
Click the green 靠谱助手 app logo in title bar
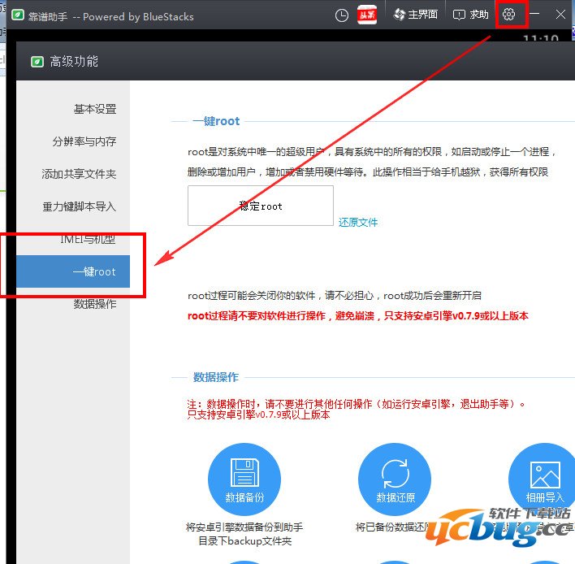pos(18,15)
